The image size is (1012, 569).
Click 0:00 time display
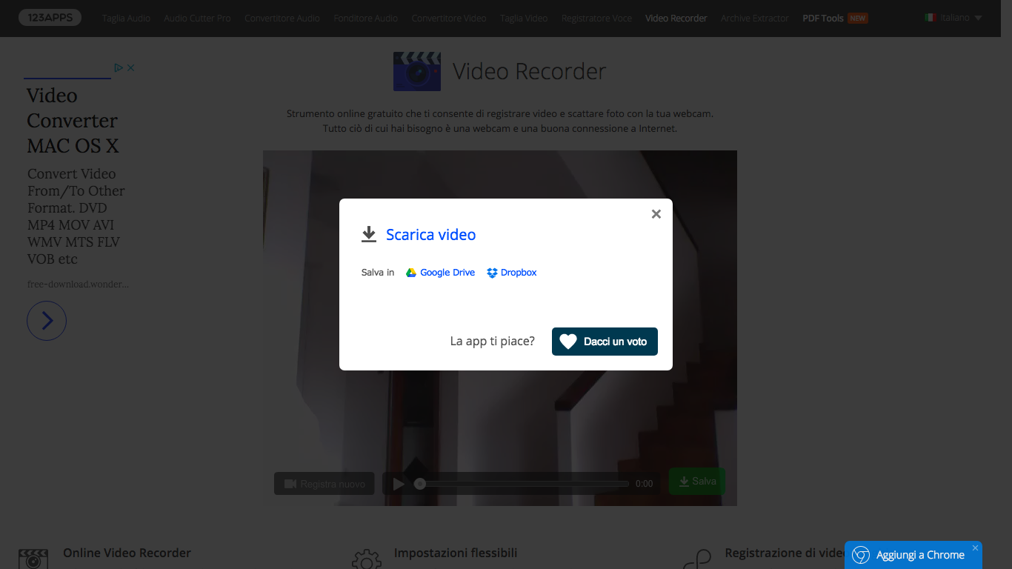click(x=645, y=484)
